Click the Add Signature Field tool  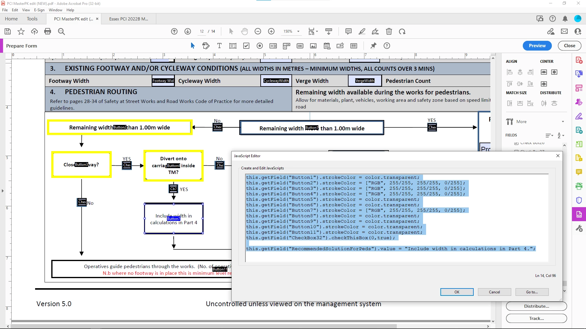click(340, 46)
